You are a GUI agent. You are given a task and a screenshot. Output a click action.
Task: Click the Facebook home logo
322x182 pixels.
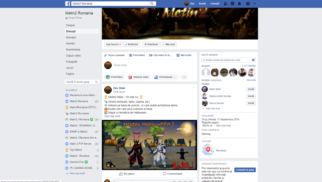(67, 4)
